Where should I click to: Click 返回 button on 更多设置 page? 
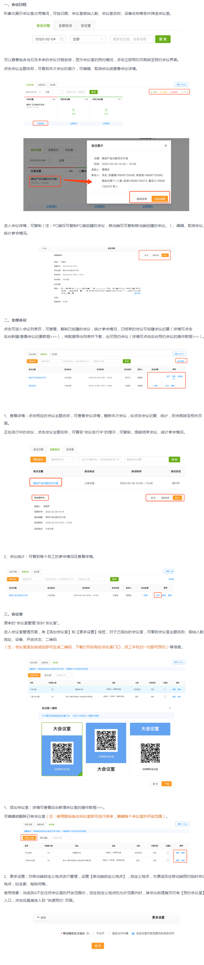click(41, 917)
